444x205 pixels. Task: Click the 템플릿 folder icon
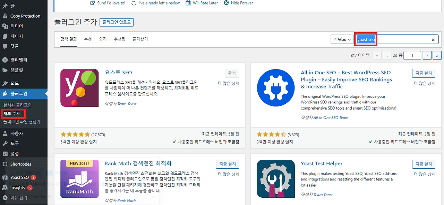tap(5, 70)
